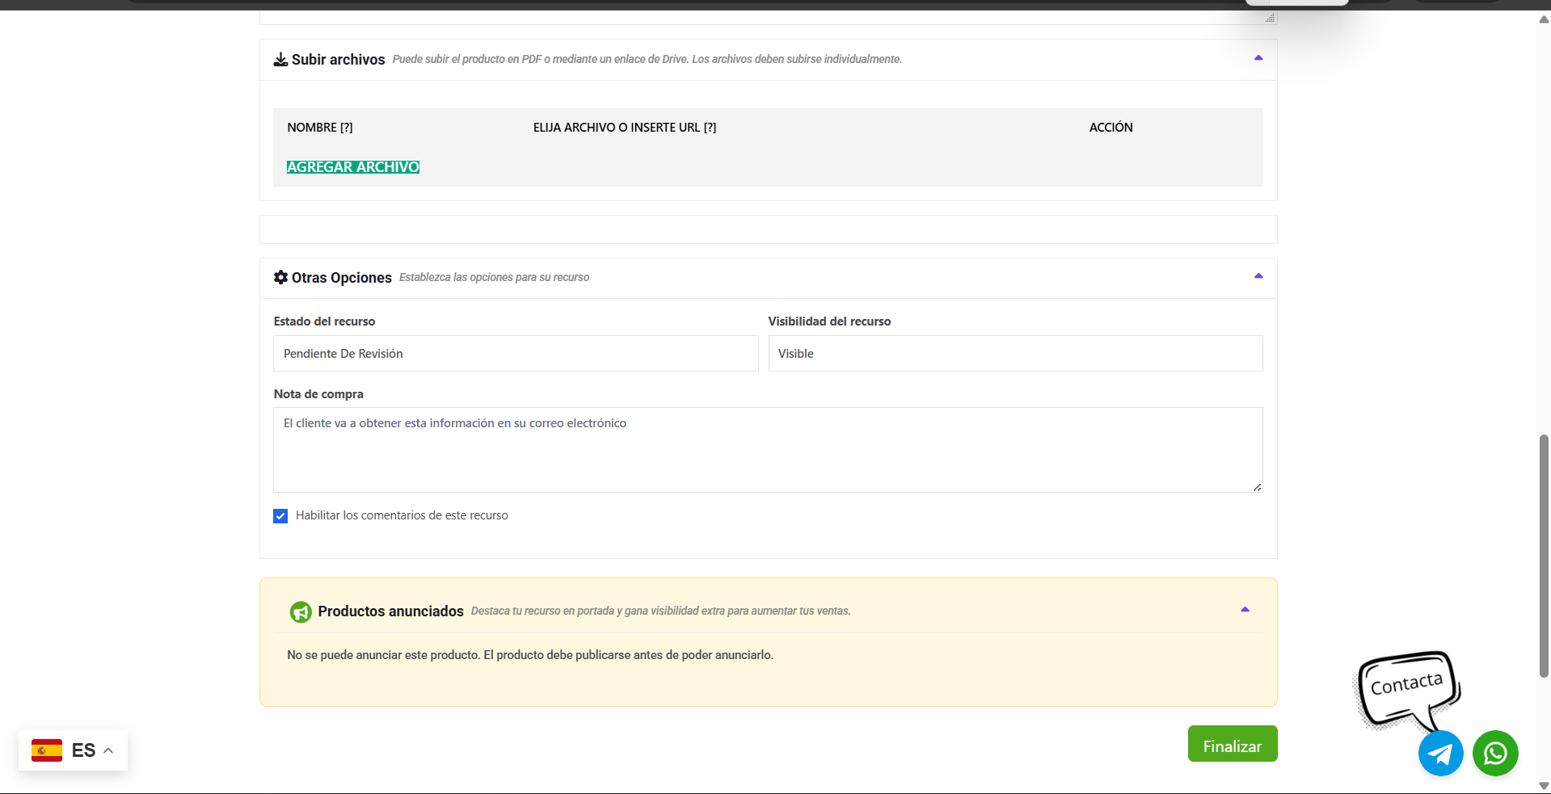Image resolution: width=1551 pixels, height=794 pixels.
Task: Click the page vertical scrollbar thumb
Action: click(x=1544, y=556)
